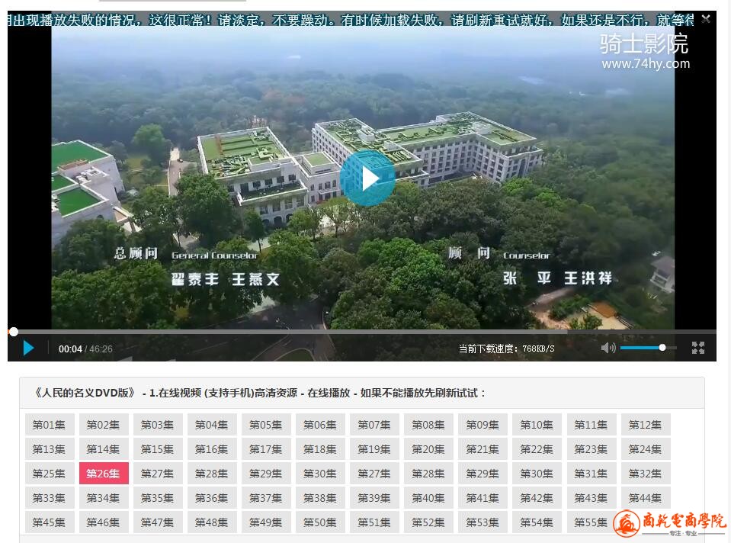731x543 pixels.
Task: Click the volume slider handle
Action: coord(662,348)
